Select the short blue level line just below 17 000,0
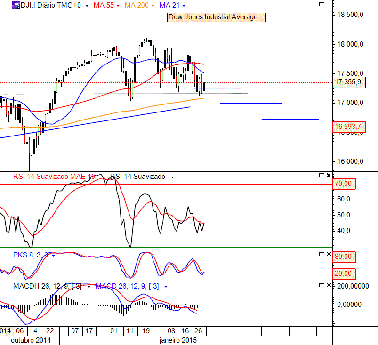 251,104
